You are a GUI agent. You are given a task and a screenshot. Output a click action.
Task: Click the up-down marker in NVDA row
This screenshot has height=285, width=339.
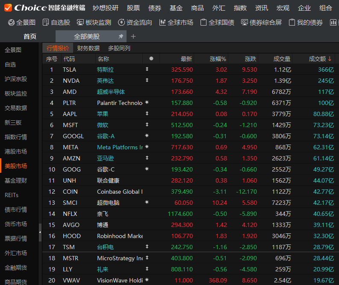coord(147,80)
